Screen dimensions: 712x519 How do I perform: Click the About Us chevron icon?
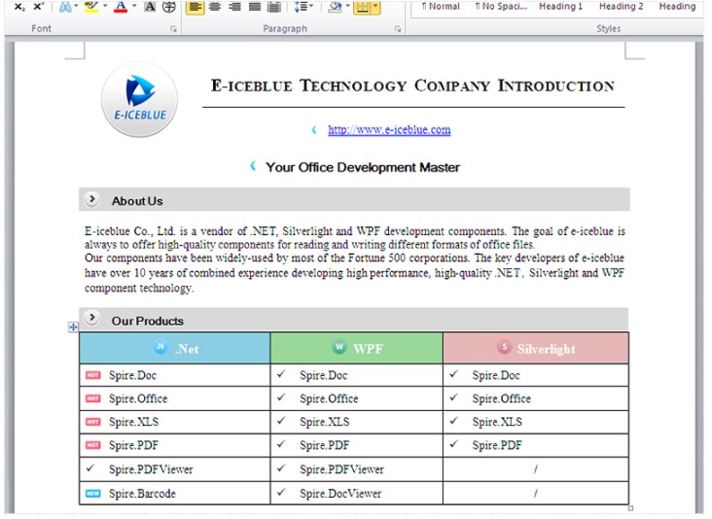[91, 199]
